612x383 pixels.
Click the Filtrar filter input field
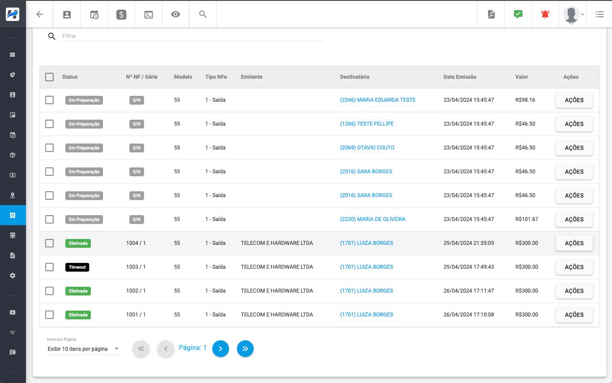192,36
